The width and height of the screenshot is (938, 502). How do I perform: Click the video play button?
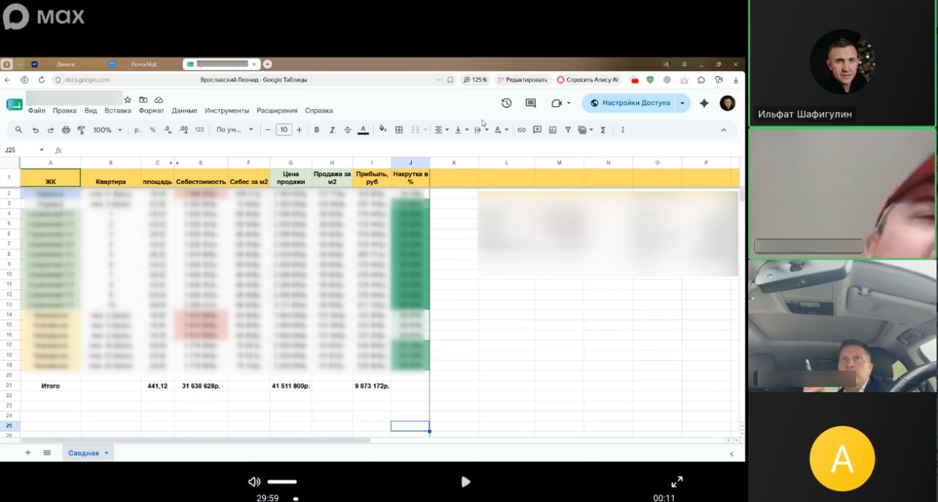click(x=465, y=481)
